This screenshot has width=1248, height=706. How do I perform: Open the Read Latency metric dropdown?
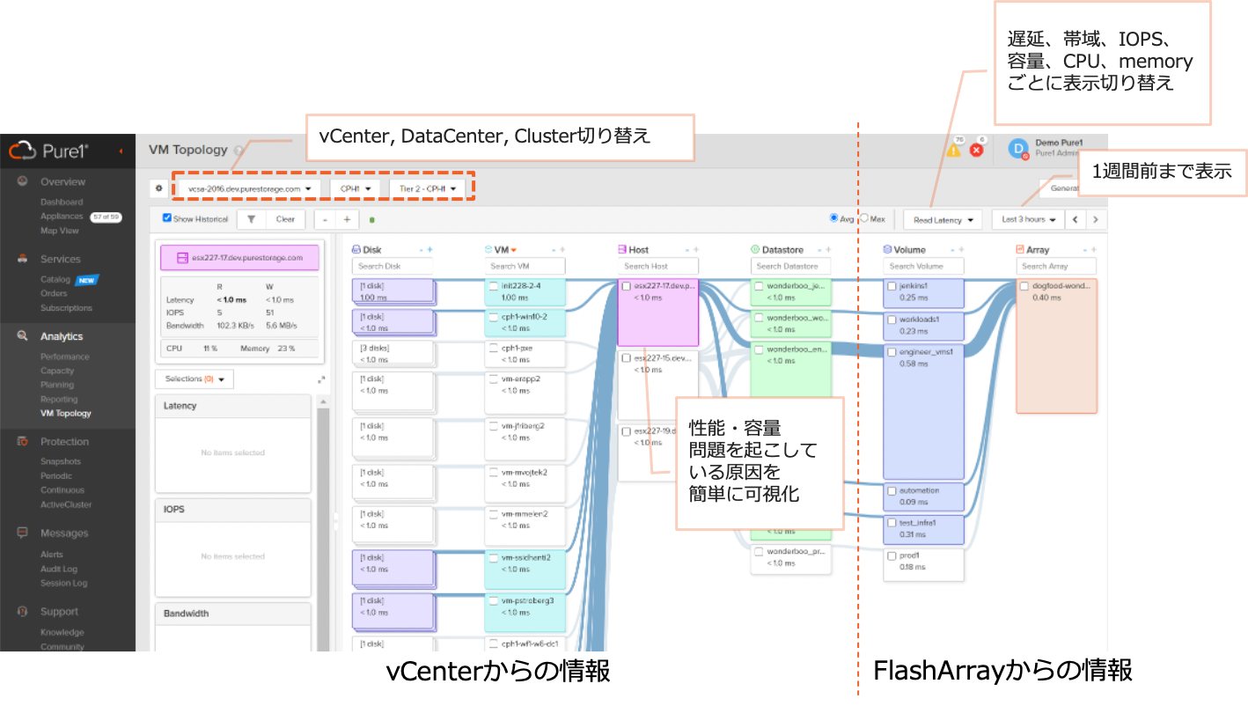pyautogui.click(x=943, y=219)
